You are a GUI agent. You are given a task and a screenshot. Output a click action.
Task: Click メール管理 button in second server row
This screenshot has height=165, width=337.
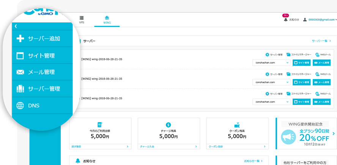click(321, 82)
